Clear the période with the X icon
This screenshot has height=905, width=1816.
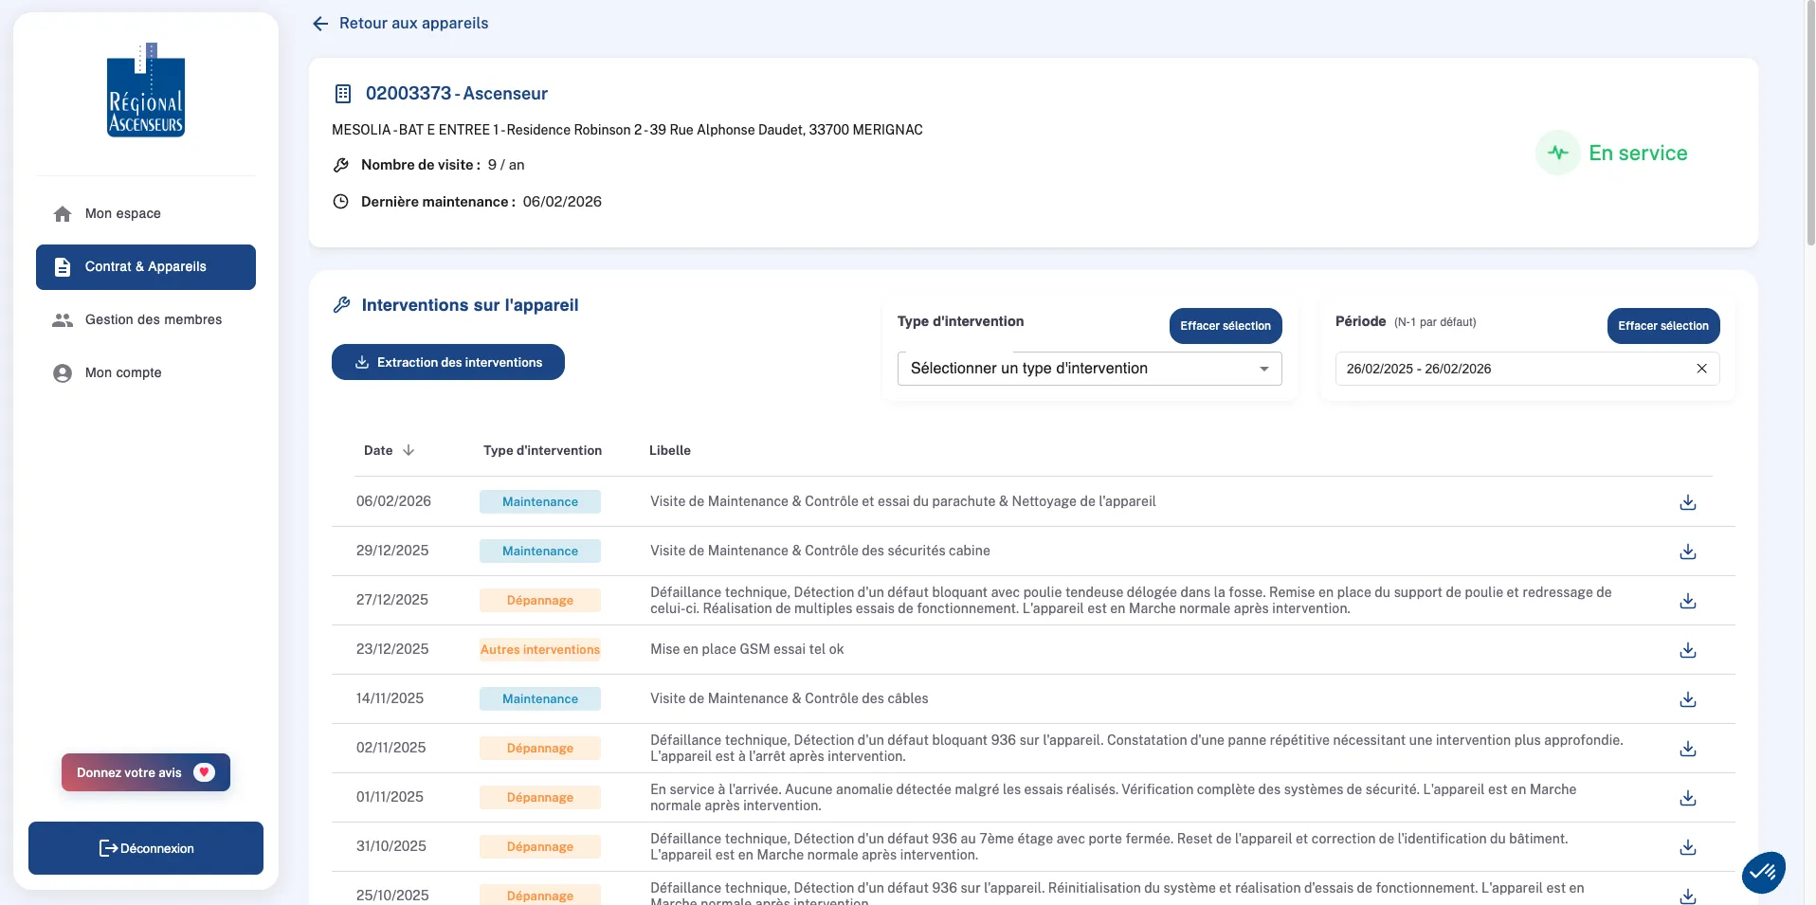click(x=1701, y=369)
